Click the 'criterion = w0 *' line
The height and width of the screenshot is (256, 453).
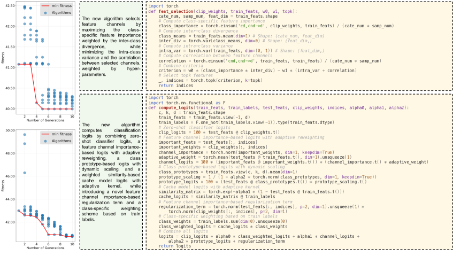point(257,71)
